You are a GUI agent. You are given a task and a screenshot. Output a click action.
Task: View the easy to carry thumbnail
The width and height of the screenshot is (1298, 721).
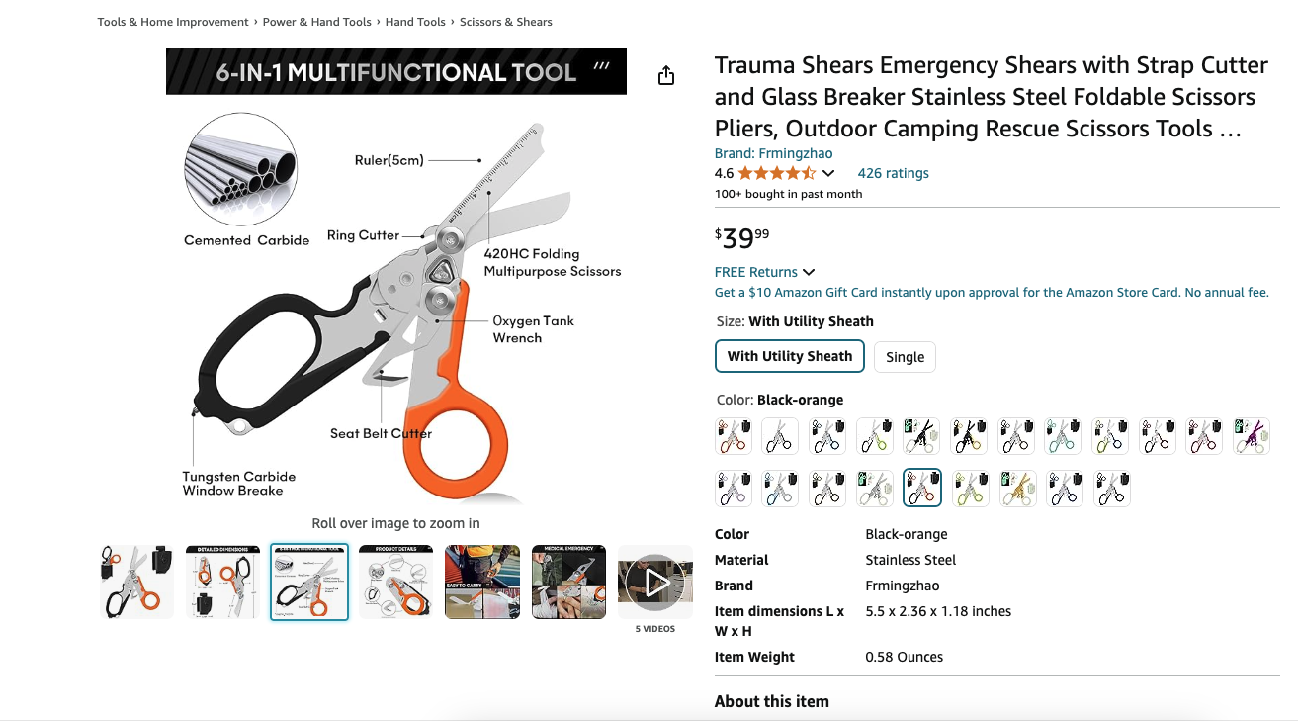pyautogui.click(x=482, y=582)
